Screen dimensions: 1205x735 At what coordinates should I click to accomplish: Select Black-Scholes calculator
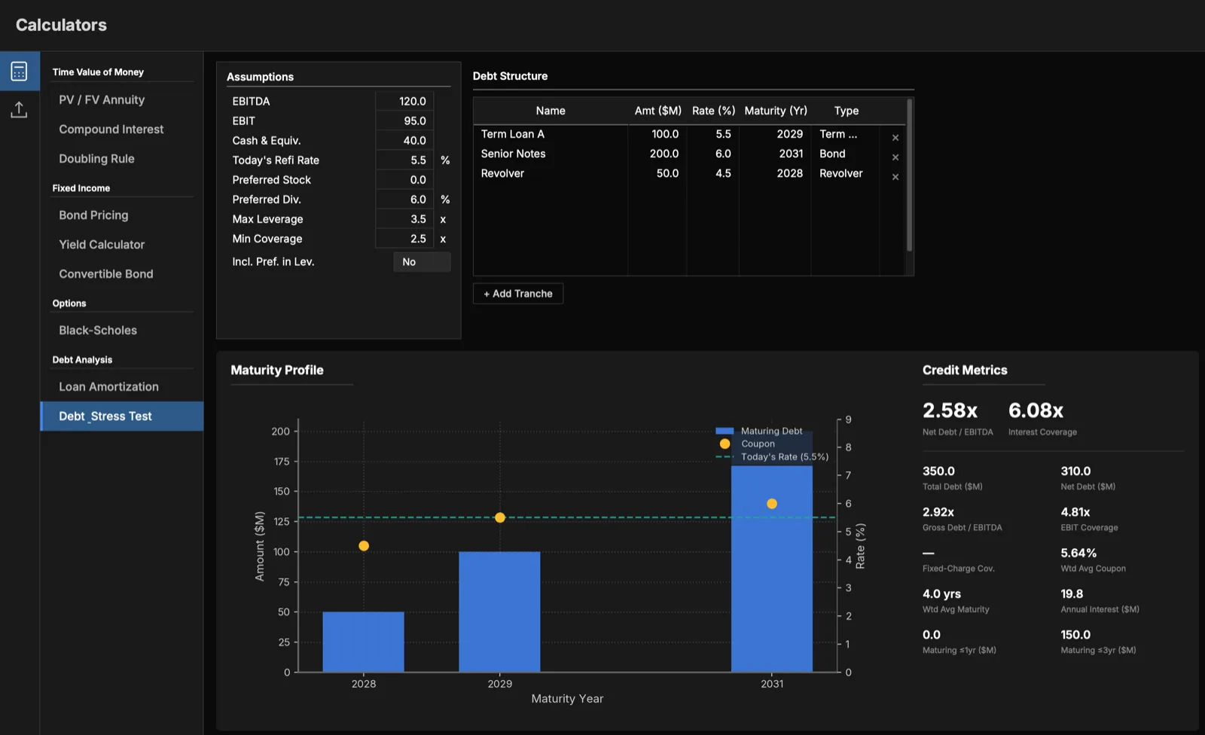[x=98, y=331]
